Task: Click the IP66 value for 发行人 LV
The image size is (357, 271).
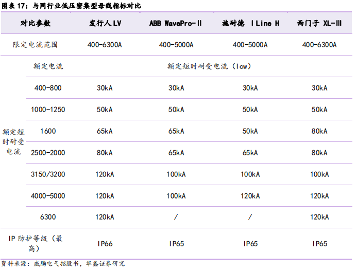Action: (105, 244)
